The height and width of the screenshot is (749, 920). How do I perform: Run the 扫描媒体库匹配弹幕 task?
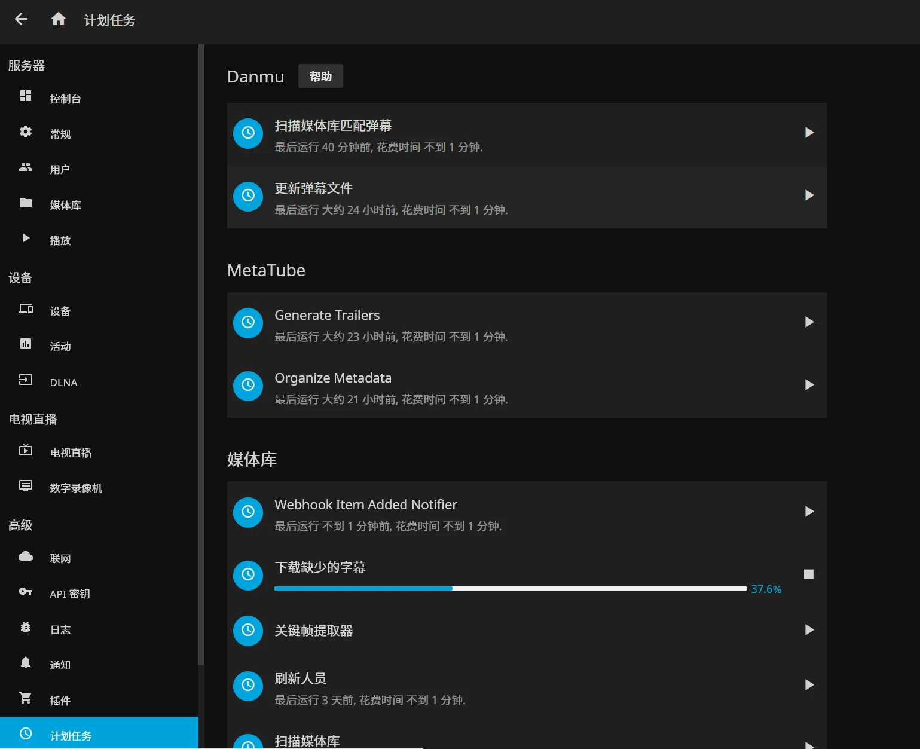[809, 133]
